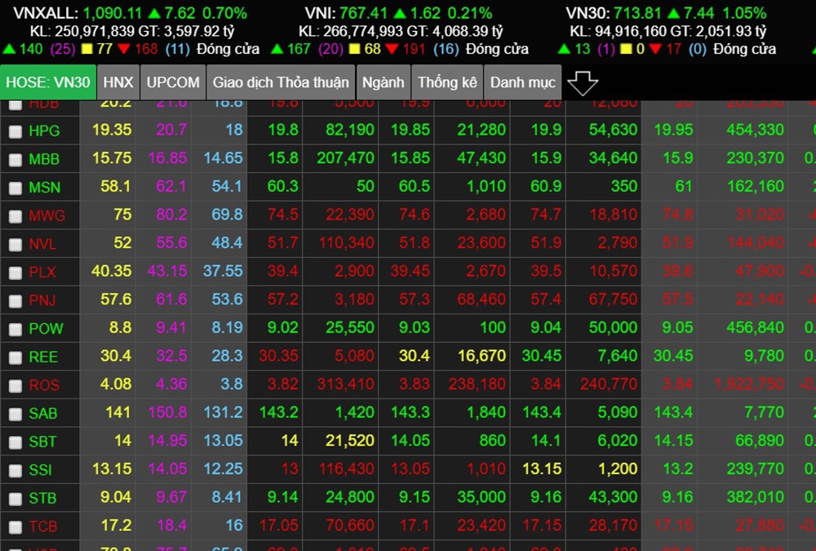Select NVL volume 110,340
Screen dimensions: 816x551
[346, 242]
